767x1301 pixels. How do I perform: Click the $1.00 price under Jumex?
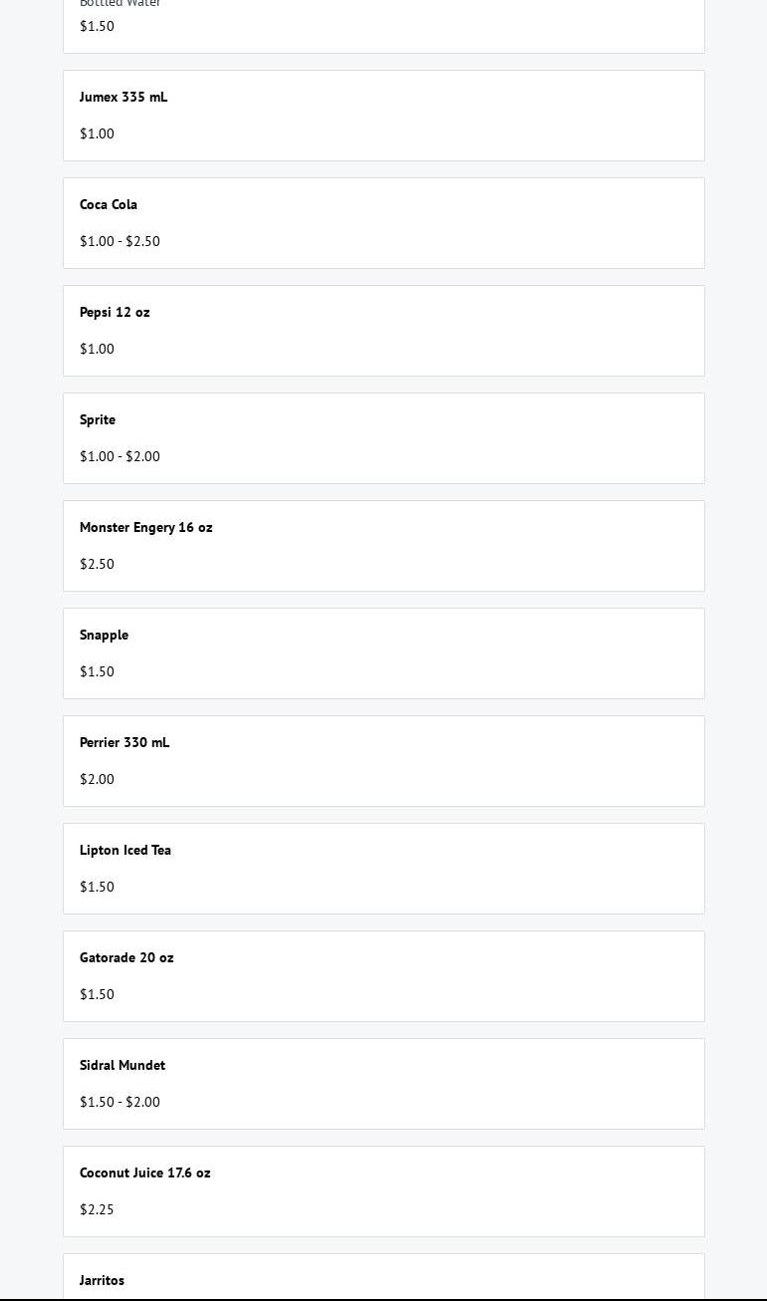pyautogui.click(x=97, y=134)
